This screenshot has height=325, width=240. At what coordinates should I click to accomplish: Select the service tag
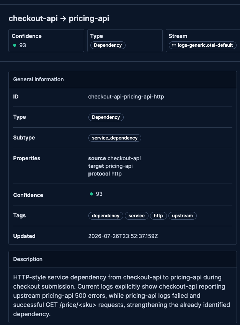tap(137, 216)
